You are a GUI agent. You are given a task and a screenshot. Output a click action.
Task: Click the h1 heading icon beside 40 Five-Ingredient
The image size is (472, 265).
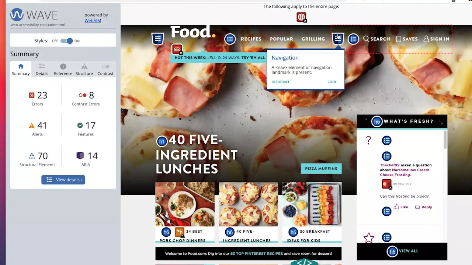162,141
